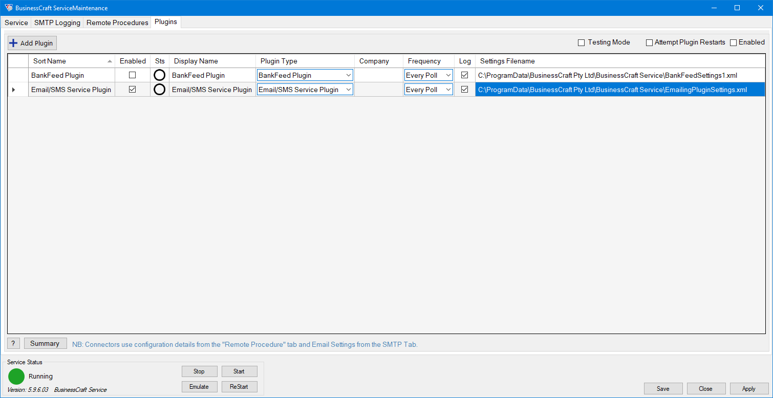This screenshot has height=398, width=773.
Task: Click the Company column header
Action: 379,61
